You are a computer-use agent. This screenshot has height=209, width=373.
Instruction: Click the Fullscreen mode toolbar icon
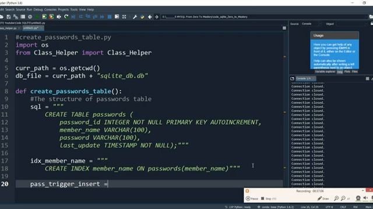(124, 17)
